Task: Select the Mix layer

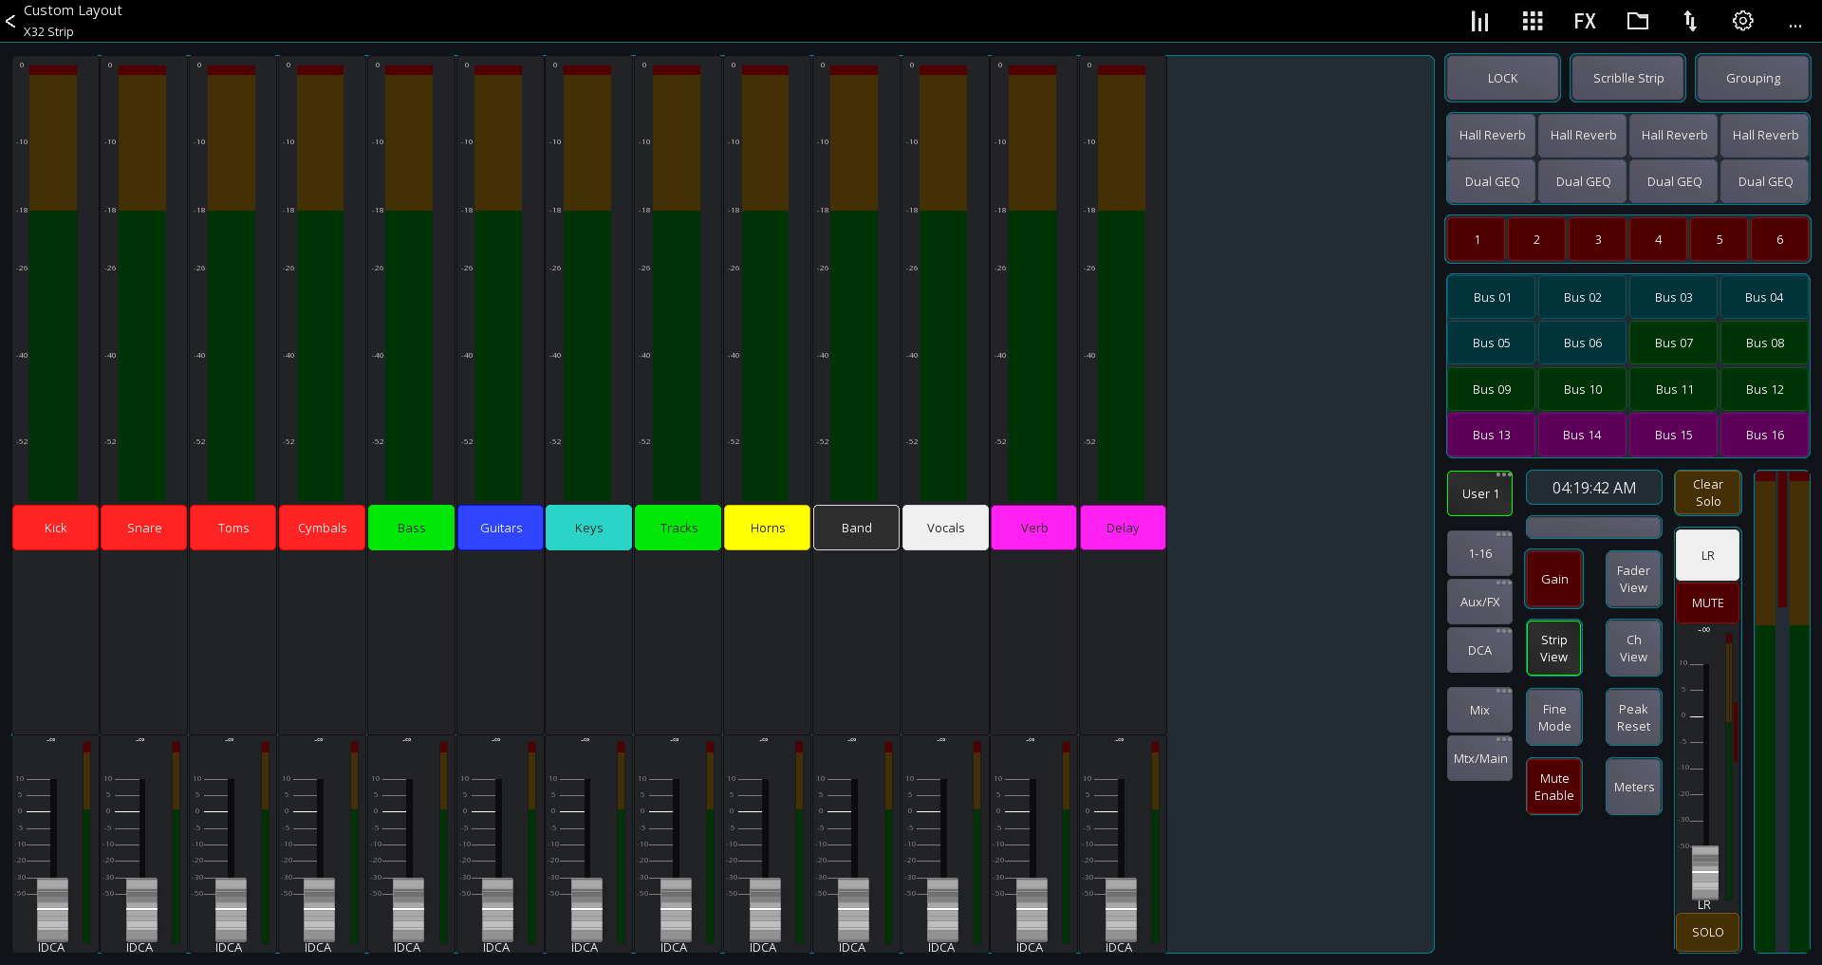Action: tap(1480, 710)
